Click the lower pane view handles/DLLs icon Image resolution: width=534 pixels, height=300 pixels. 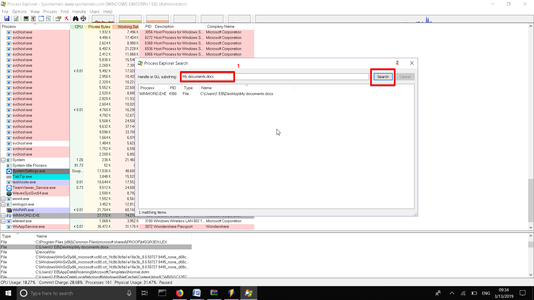(x=48, y=19)
